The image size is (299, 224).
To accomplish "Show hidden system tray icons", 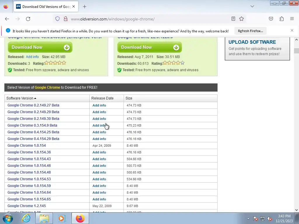I will [248, 219].
